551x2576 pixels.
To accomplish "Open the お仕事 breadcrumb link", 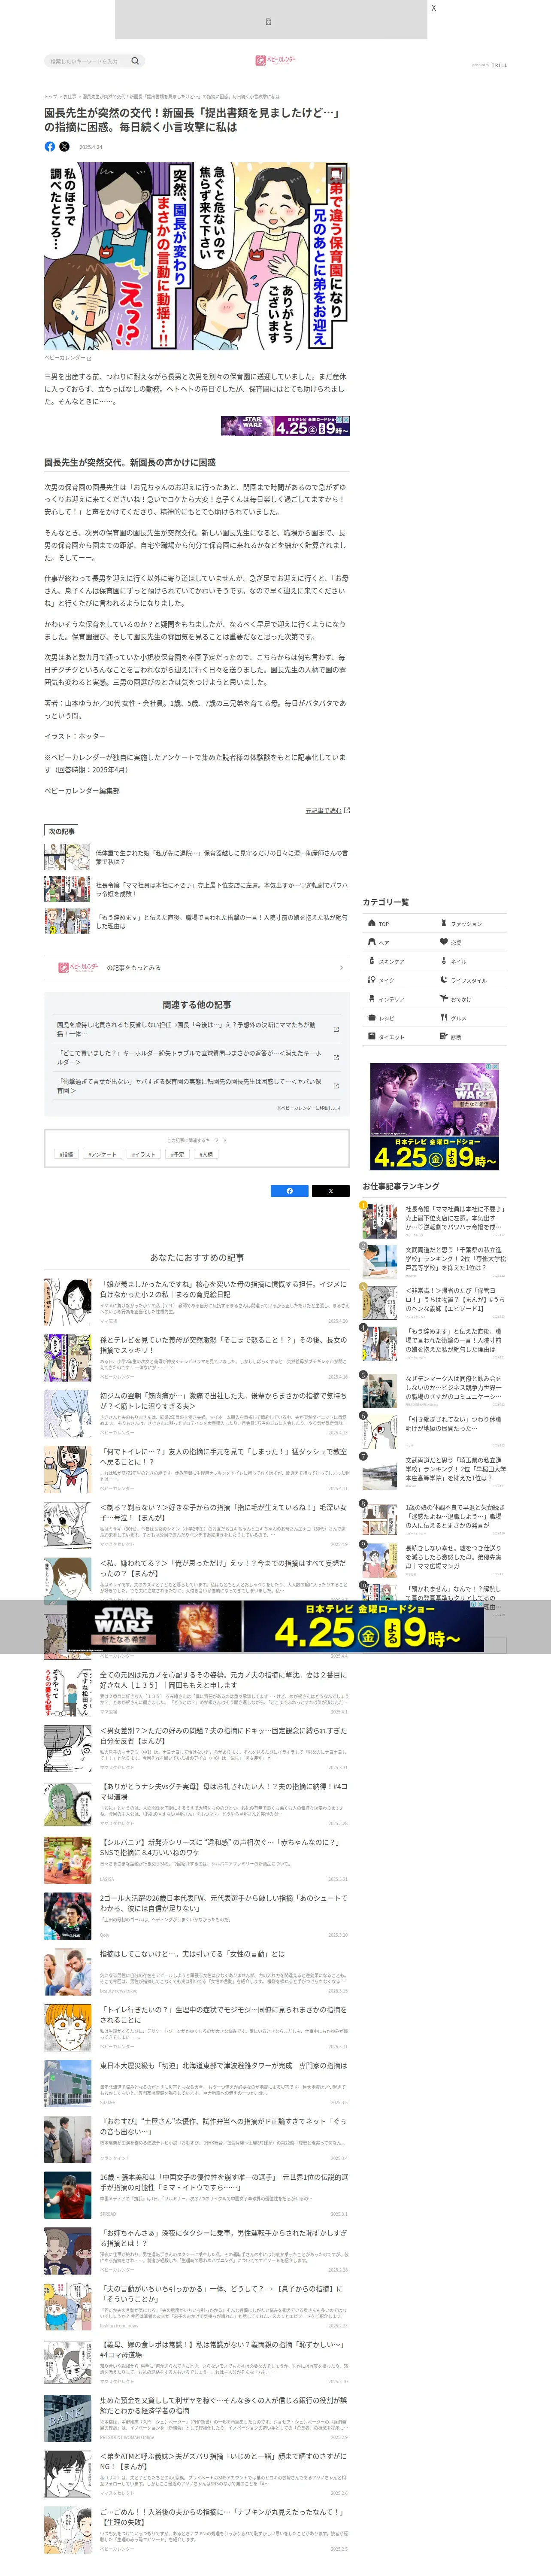I will (69, 97).
